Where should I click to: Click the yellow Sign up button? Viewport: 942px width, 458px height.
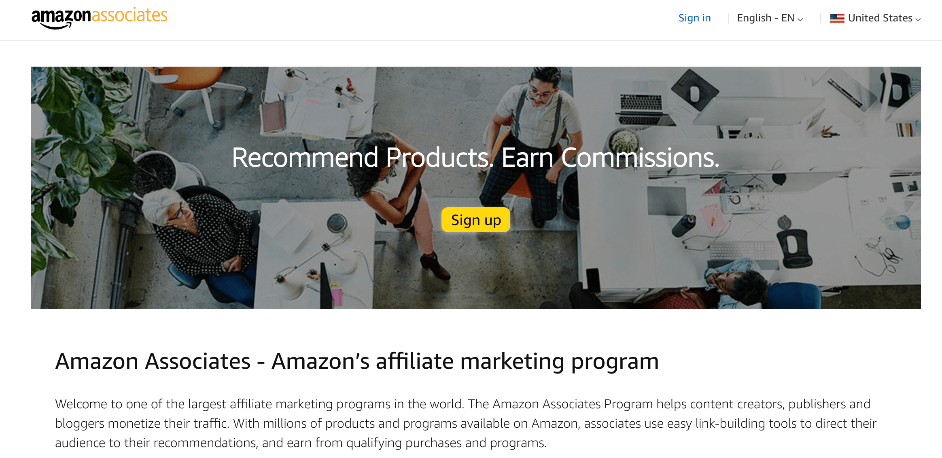(x=476, y=220)
